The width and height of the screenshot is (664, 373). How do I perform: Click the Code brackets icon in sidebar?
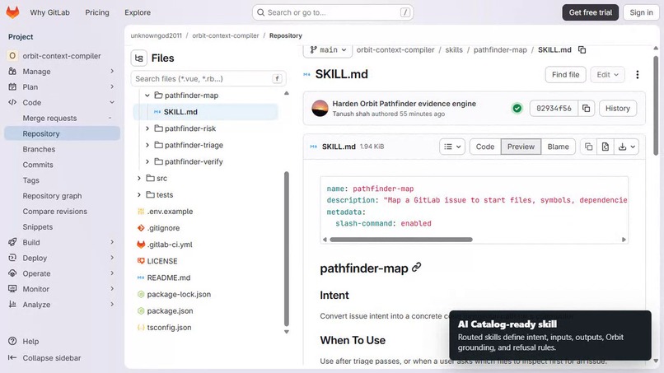12,102
